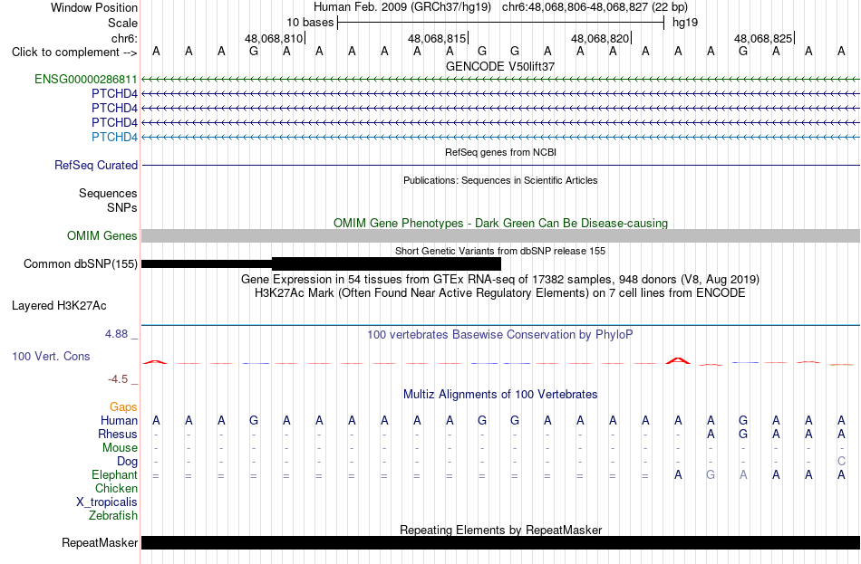The width and height of the screenshot is (861, 564).
Task: Open the Common dbSNP(155) track label
Action: tap(81, 264)
